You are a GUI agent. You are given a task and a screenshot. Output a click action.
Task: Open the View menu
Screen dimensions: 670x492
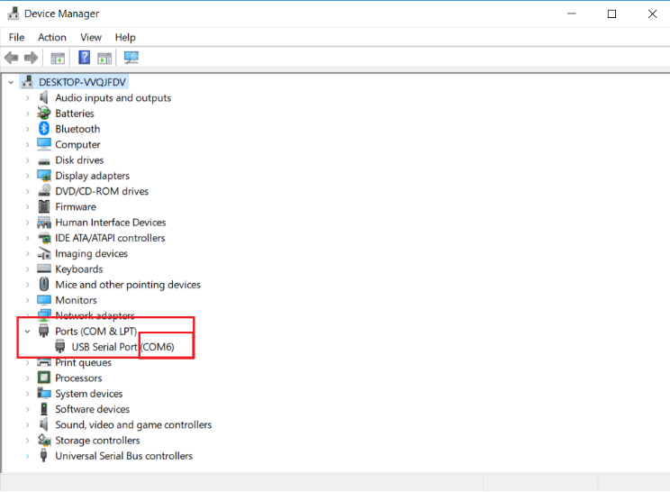pos(91,37)
